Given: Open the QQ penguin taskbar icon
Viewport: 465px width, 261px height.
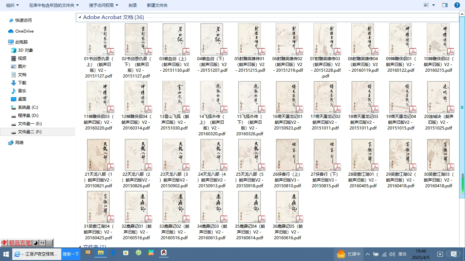Looking at the screenshot, I should [163, 253].
